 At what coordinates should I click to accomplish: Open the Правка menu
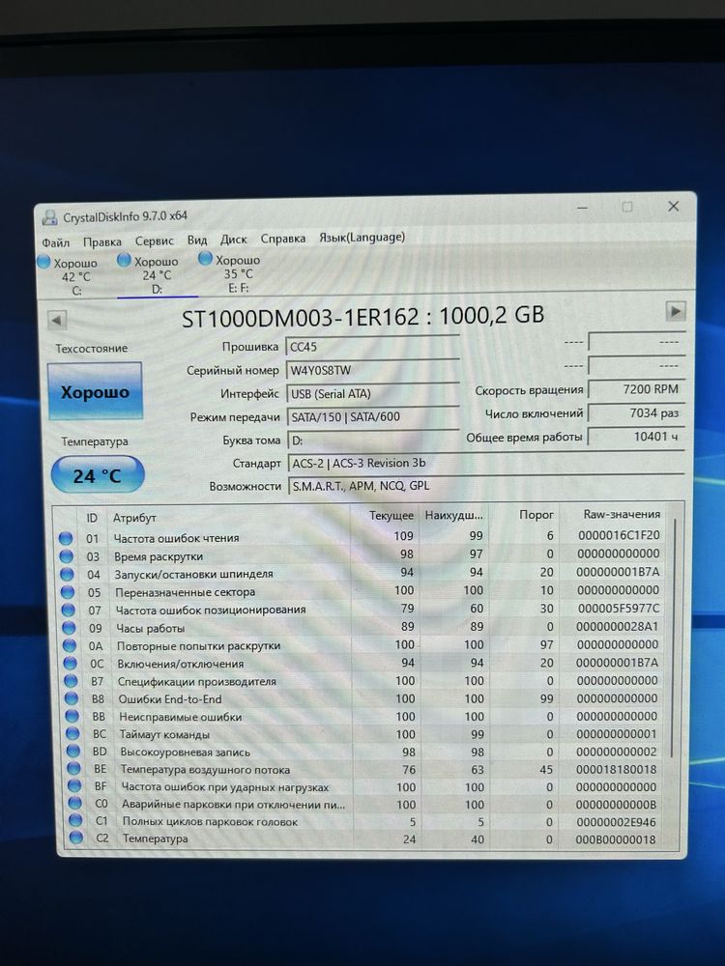click(x=102, y=241)
